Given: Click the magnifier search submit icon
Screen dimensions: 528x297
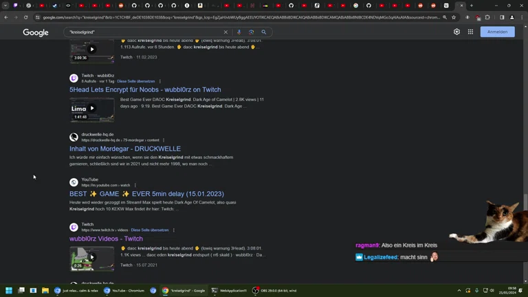Looking at the screenshot, I should [x=263, y=32].
